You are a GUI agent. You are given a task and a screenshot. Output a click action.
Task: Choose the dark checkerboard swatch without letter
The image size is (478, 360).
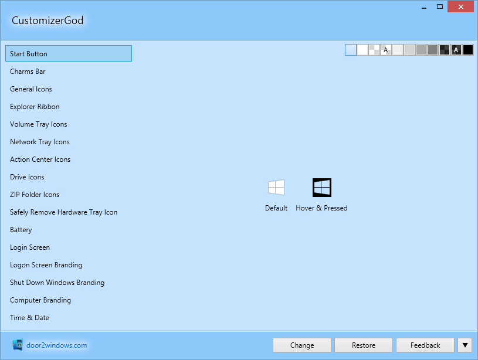(445, 50)
